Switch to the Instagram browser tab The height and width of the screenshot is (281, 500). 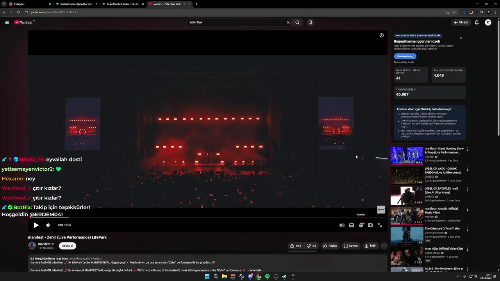point(30,4)
